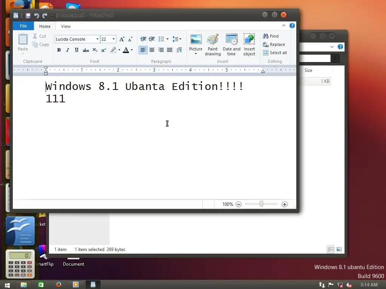Open the Customize Quick Access Toolbar dropdown
Image resolution: width=386 pixels, height=289 pixels.
52,16
